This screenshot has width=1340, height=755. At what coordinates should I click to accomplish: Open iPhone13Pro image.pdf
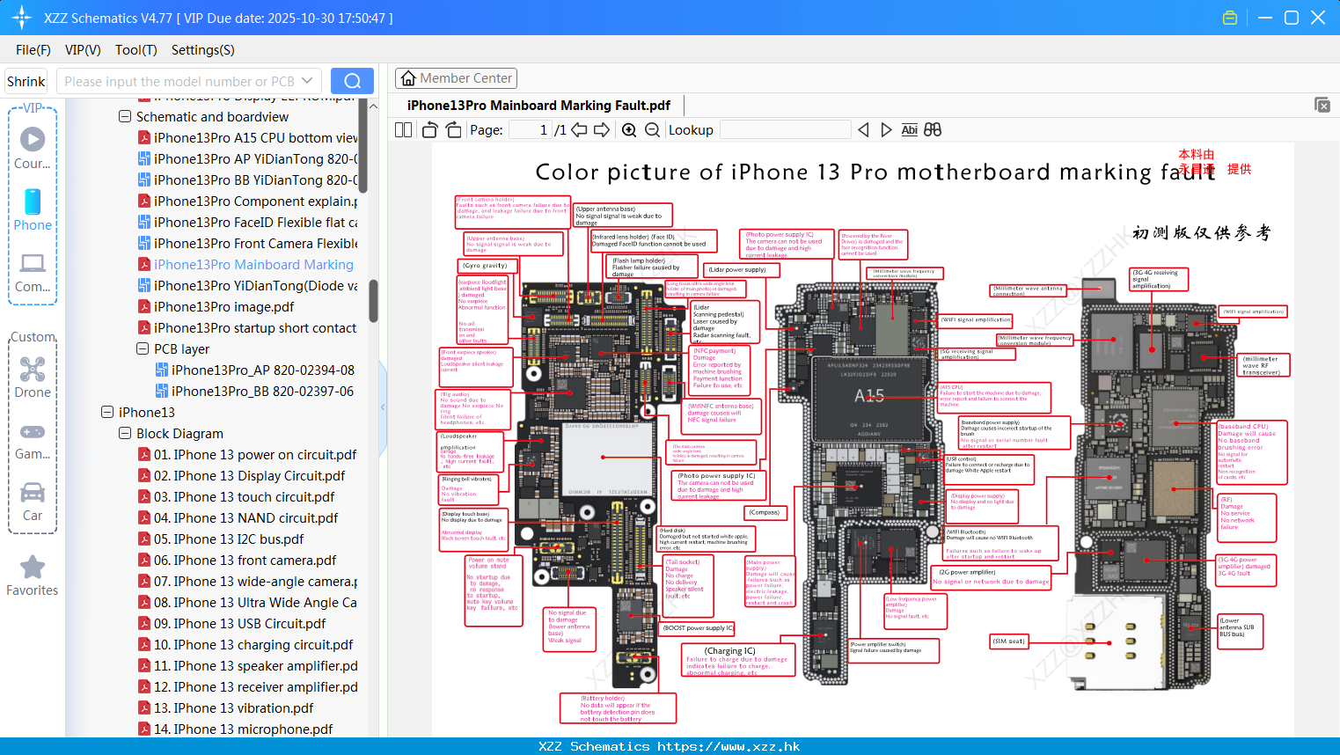(x=216, y=306)
